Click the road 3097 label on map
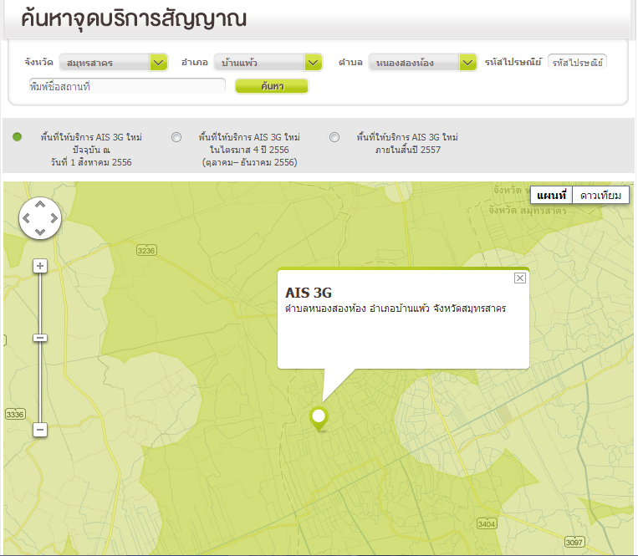 pos(574,542)
